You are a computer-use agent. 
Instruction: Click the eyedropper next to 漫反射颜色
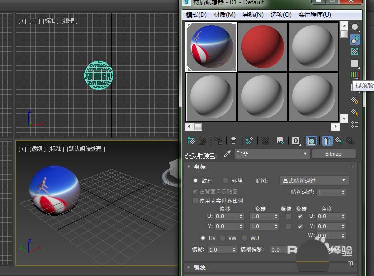[x=227, y=154]
